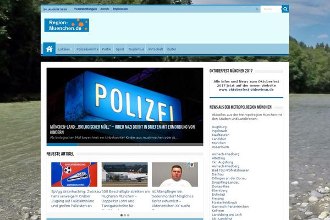This screenshot has height=220, width=330.
Task: Open Altötting district link
Action: [218, 158]
